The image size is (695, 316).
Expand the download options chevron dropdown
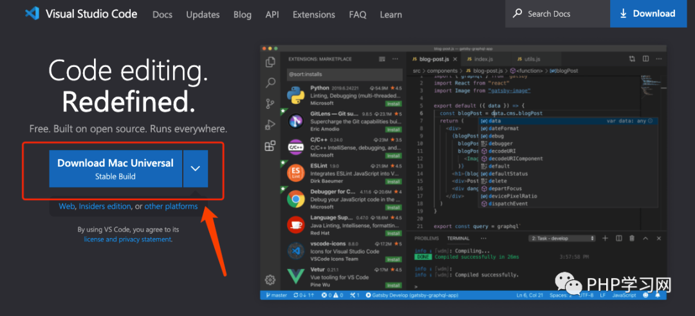click(x=196, y=169)
